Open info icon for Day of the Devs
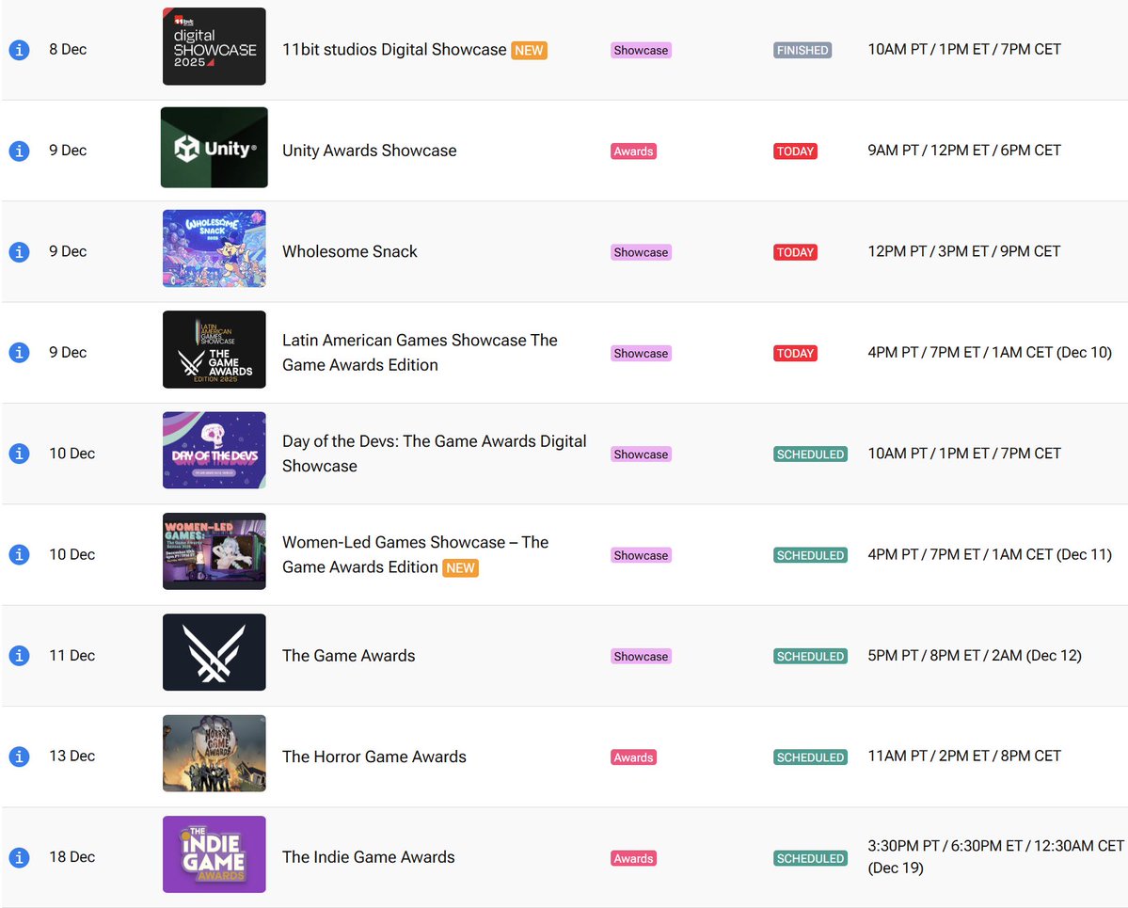The height and width of the screenshot is (908, 1128). click(x=19, y=454)
